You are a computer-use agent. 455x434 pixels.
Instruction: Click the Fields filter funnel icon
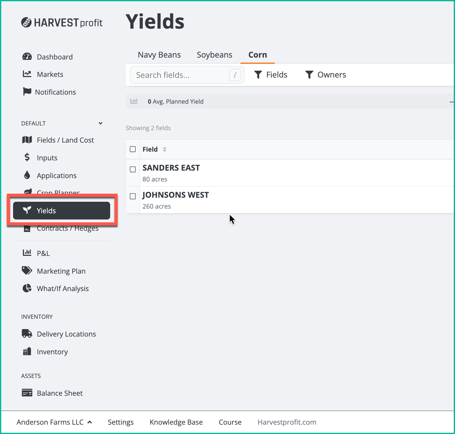pos(258,75)
